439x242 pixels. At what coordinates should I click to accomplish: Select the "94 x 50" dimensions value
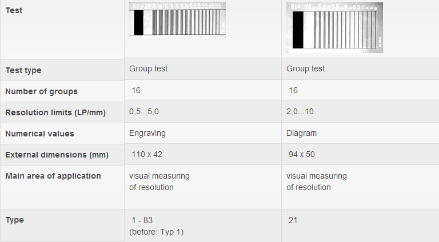pyautogui.click(x=302, y=154)
